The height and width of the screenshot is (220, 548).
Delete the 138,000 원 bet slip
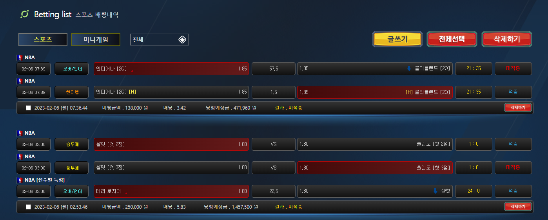[x=518, y=108]
